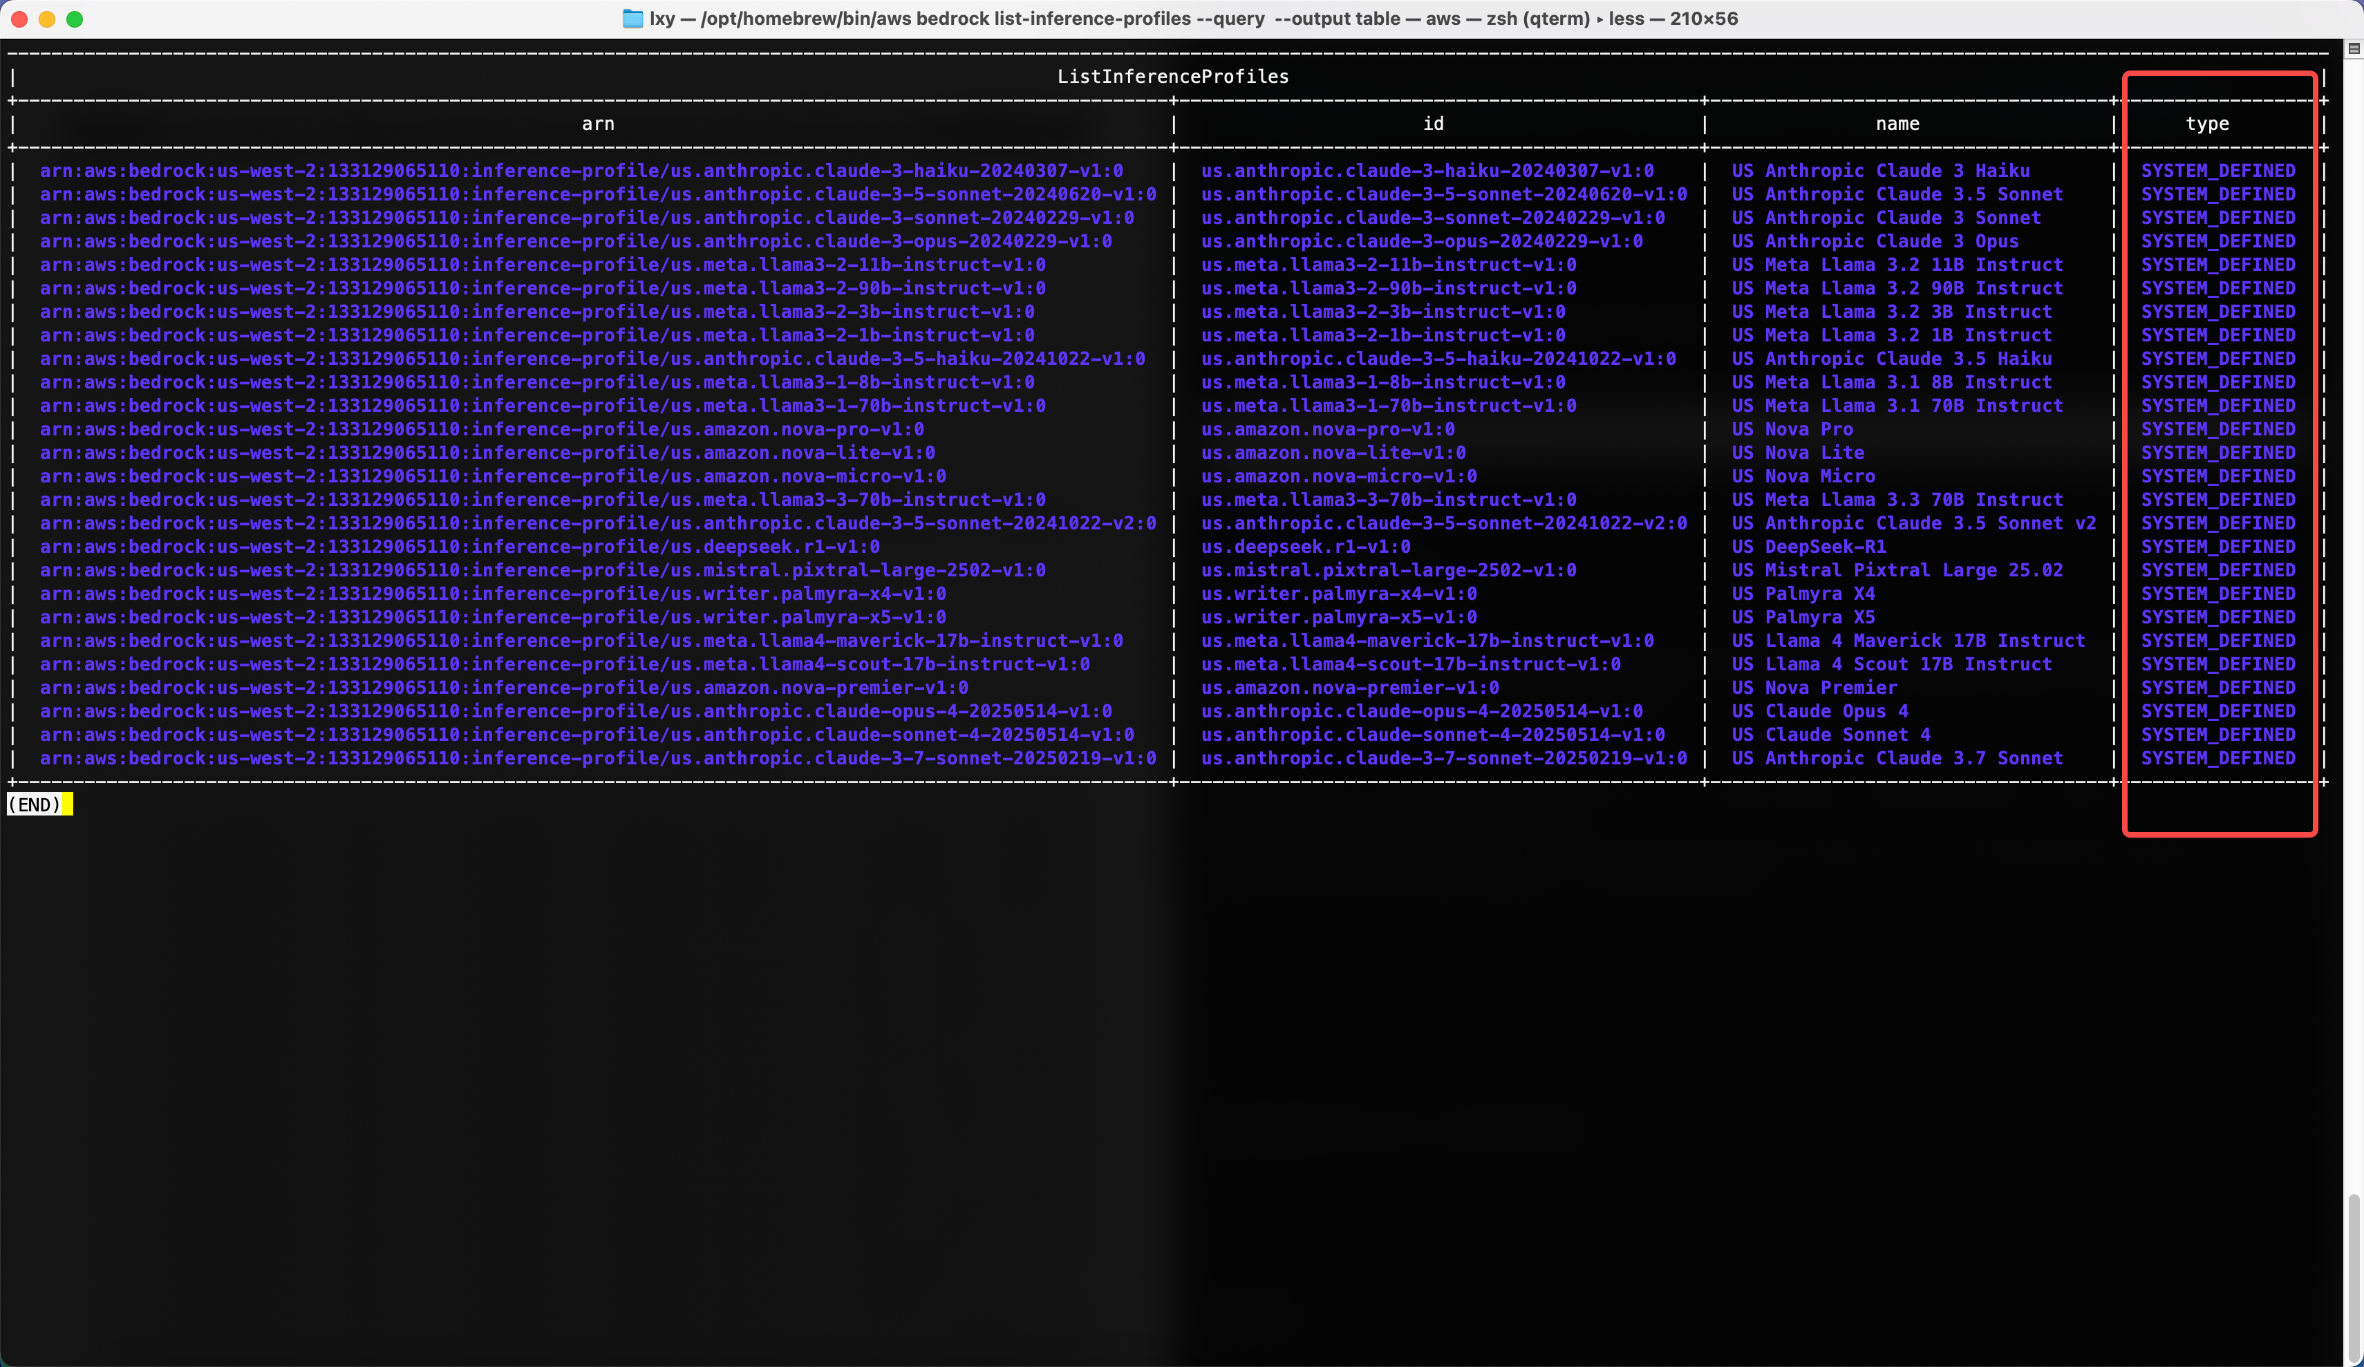
Task: Click id us.meta.llama3-2-3b-instruct-v1:0
Action: [x=1382, y=312]
